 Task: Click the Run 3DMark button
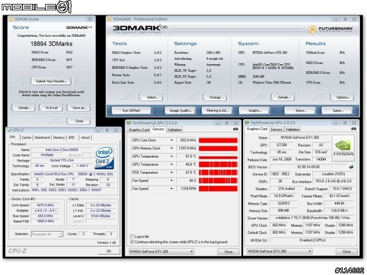[x=131, y=111]
